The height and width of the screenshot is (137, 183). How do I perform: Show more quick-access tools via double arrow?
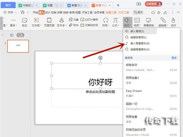[28, 12]
